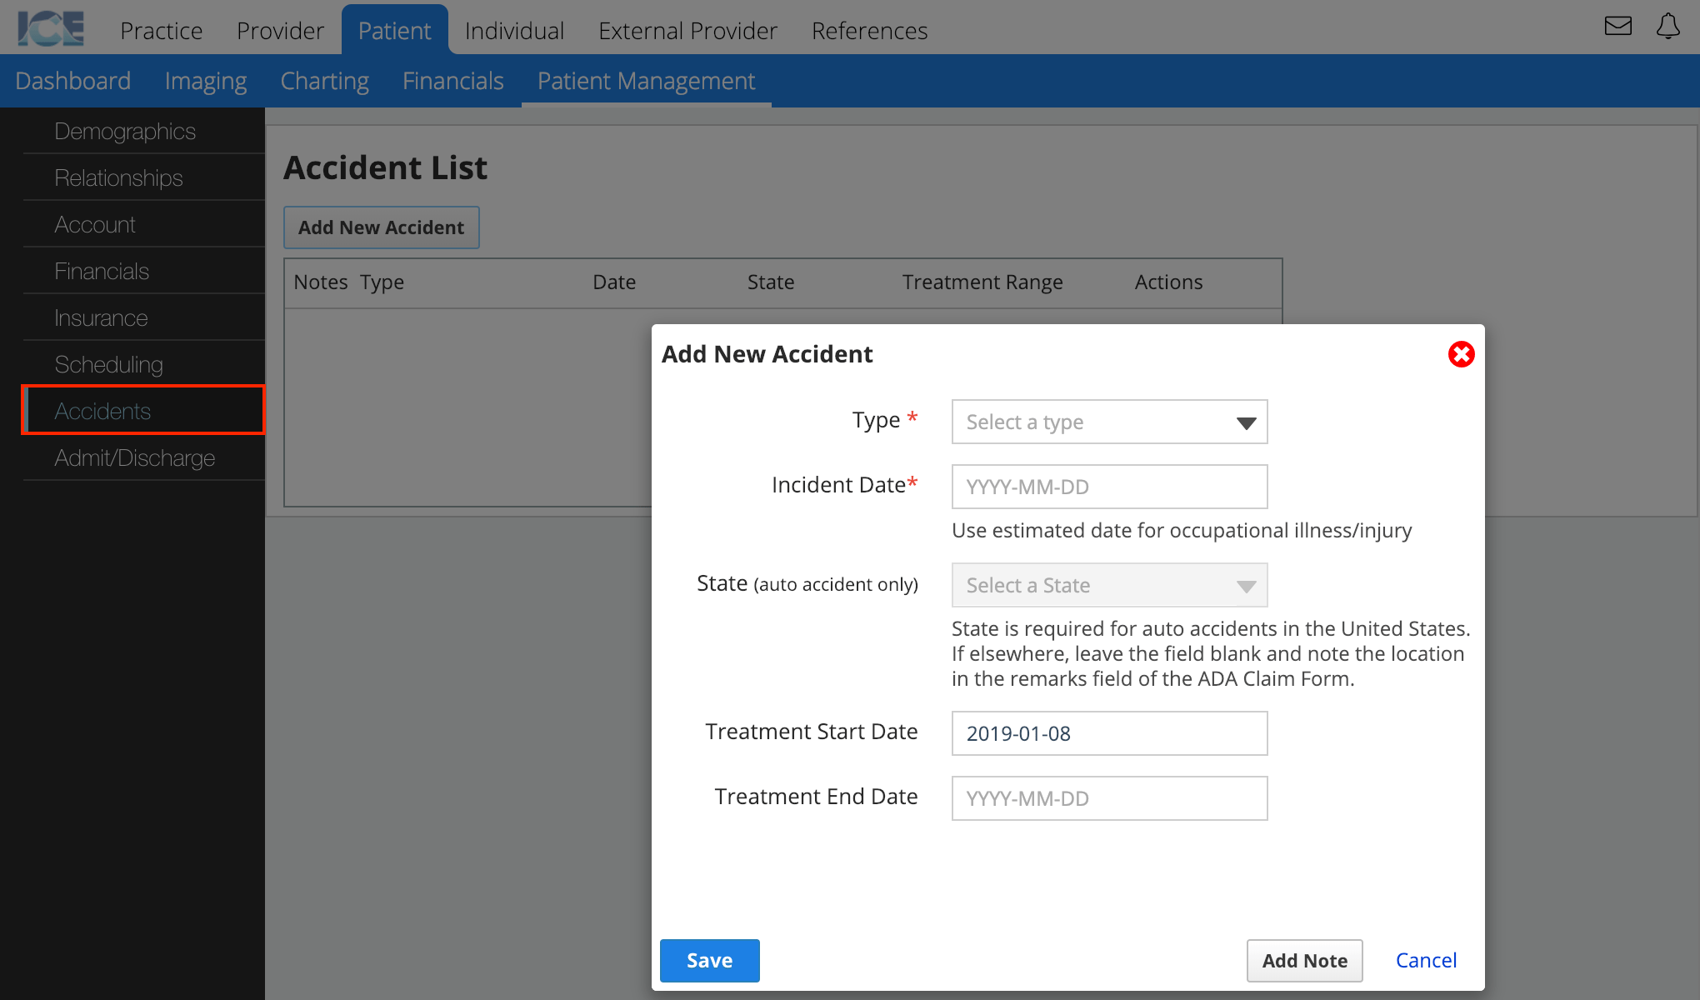
Task: Open Scheduling in the sidebar
Action: [x=143, y=364]
